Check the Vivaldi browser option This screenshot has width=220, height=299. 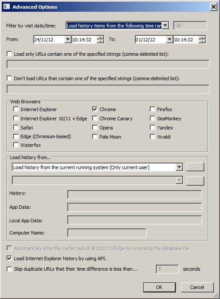click(152, 136)
